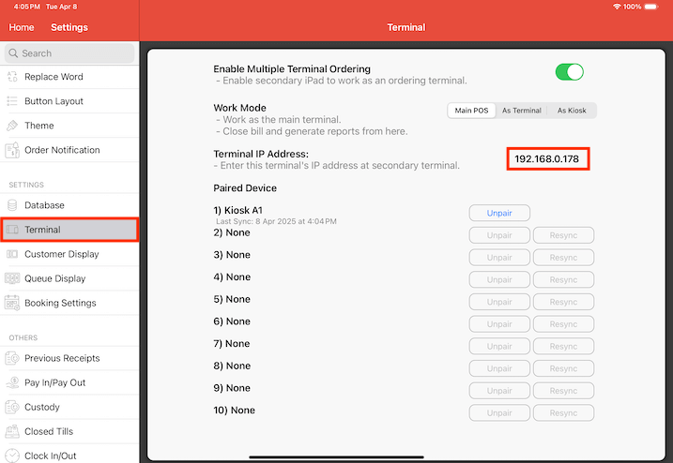673x463 pixels.
Task: Click the Booking Settings calendar icon
Action: pyautogui.click(x=12, y=303)
